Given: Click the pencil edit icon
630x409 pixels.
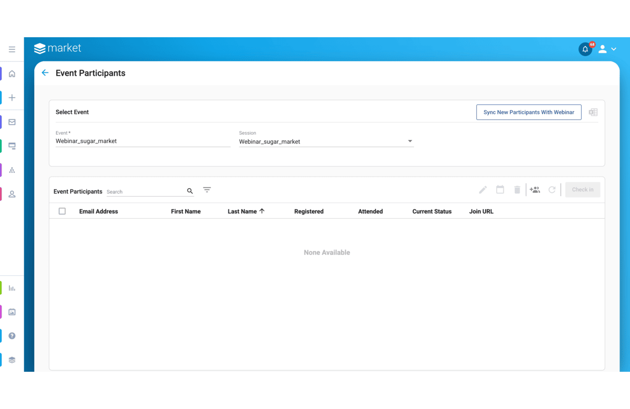Looking at the screenshot, I should click(x=483, y=190).
